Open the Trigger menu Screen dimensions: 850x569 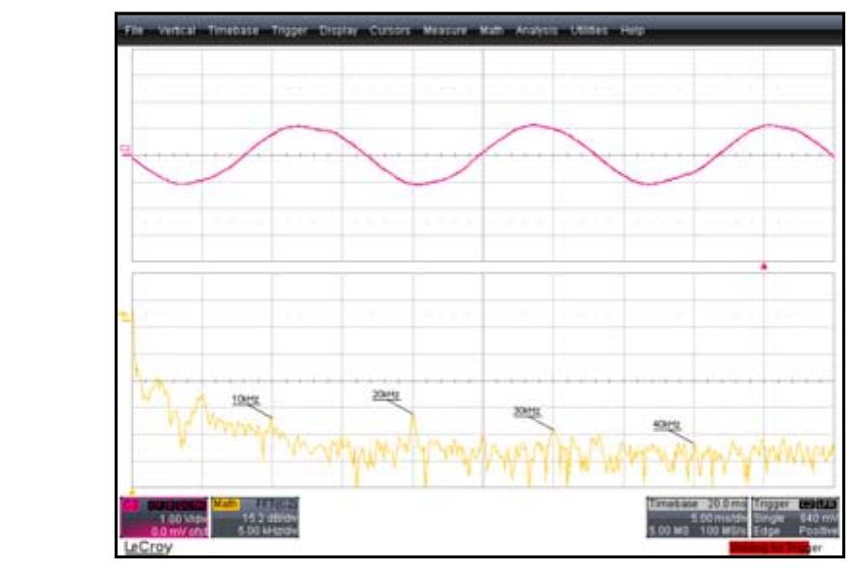pos(288,31)
